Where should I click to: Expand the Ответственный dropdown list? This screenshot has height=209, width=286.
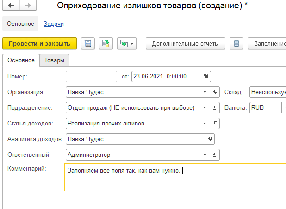tap(205, 155)
